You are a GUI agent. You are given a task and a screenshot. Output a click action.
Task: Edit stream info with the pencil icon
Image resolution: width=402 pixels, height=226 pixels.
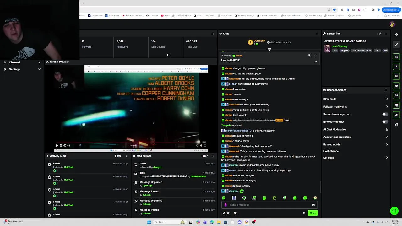pyautogui.click(x=380, y=34)
